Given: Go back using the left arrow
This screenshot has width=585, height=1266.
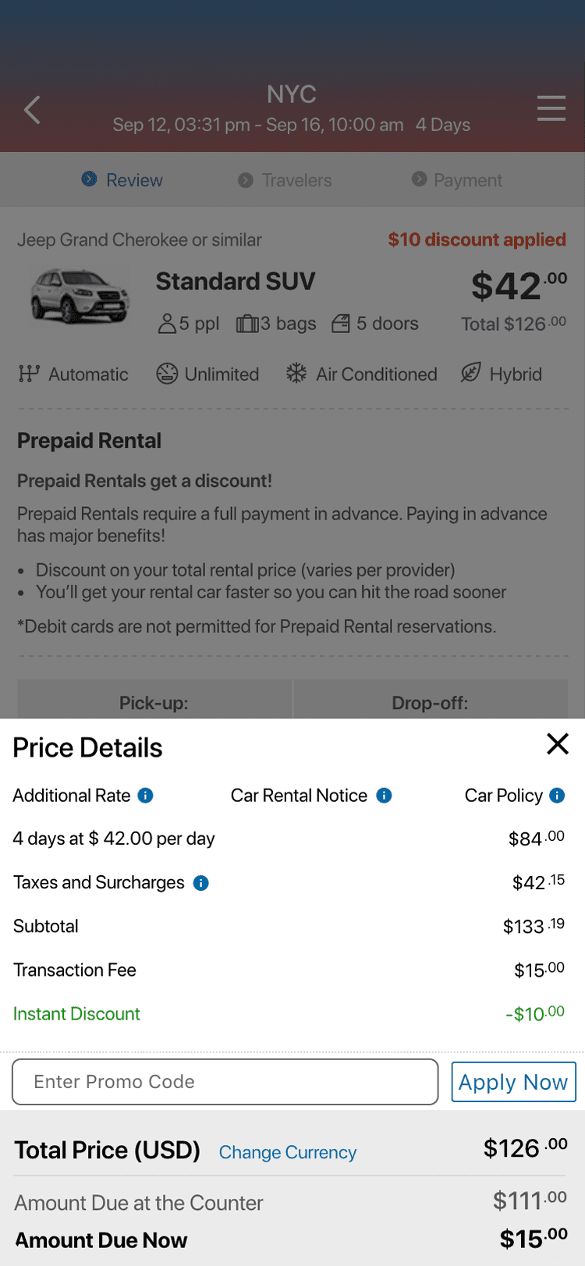Looking at the screenshot, I should (x=32, y=110).
